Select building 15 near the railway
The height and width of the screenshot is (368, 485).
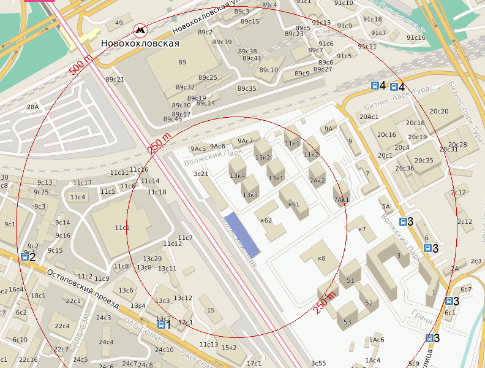point(211,309)
